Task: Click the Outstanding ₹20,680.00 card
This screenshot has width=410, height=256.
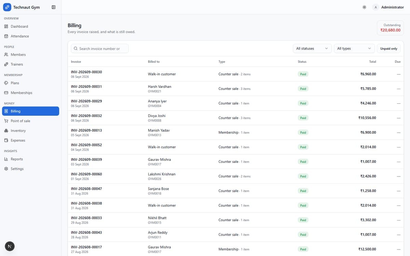Action: [391, 28]
